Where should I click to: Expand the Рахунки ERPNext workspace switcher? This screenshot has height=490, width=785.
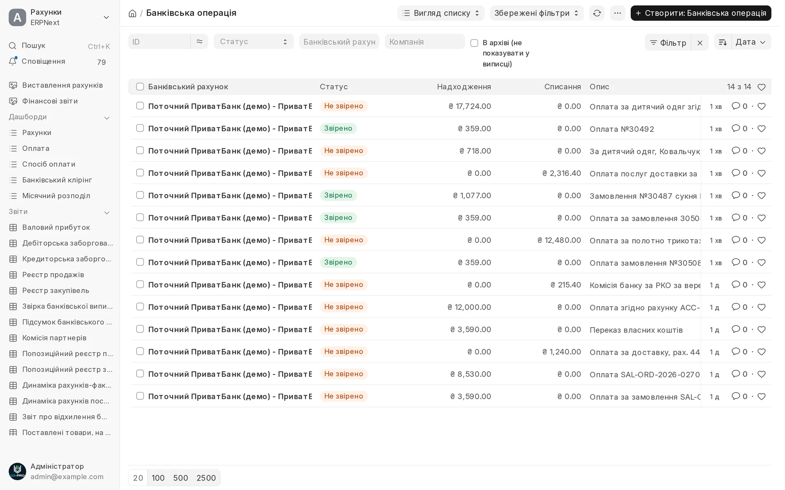click(x=60, y=17)
